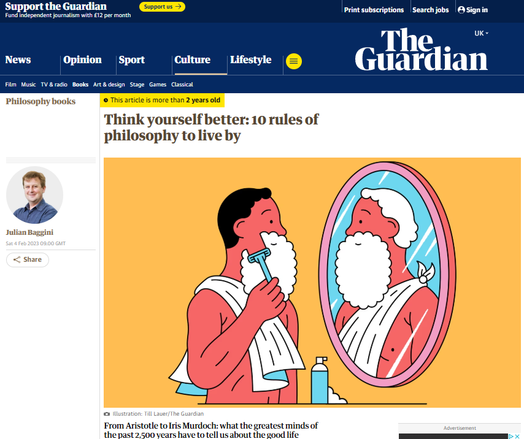Click the Share button
Screen dimensions: 524x439
tap(28, 260)
